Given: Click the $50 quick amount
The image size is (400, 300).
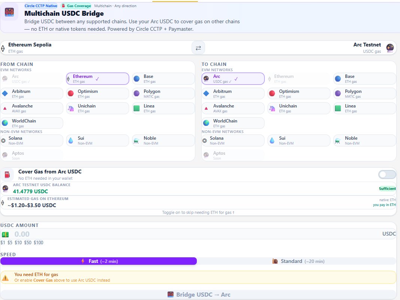Looking at the screenshot, I should (x=28, y=243).
